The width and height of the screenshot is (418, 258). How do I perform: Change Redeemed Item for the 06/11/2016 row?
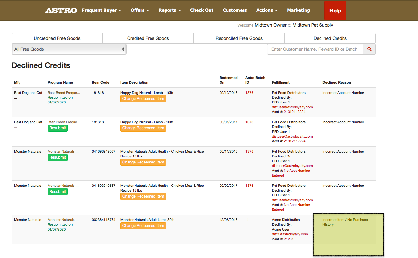click(x=143, y=162)
